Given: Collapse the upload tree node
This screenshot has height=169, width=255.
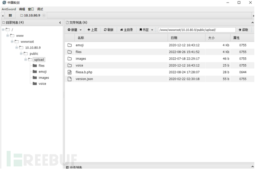Looking at the screenshot, I should pyautogui.click(x=25, y=60).
